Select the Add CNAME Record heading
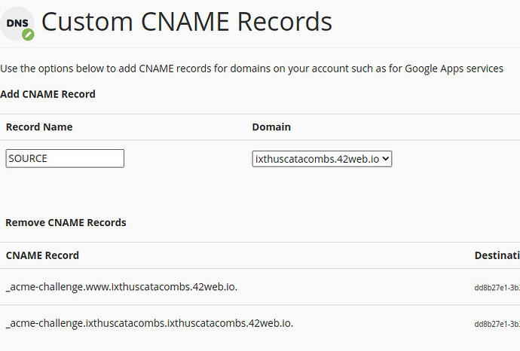Screen dimensions: 520x351 tap(47, 94)
